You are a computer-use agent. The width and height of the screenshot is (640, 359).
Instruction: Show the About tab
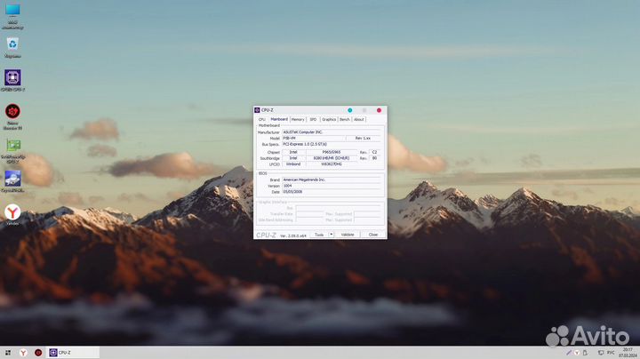[x=359, y=119]
